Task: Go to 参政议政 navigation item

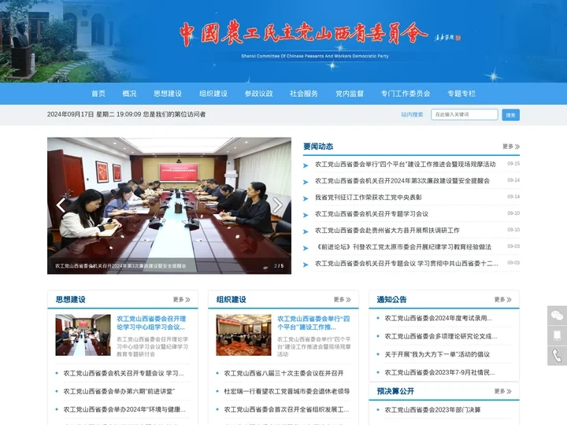Action: tap(258, 94)
